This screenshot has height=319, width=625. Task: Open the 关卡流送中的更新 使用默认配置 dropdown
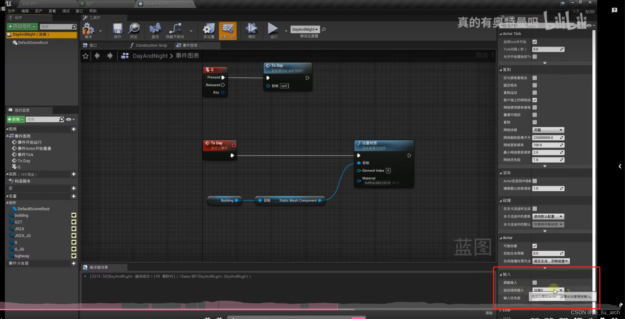coord(548,216)
